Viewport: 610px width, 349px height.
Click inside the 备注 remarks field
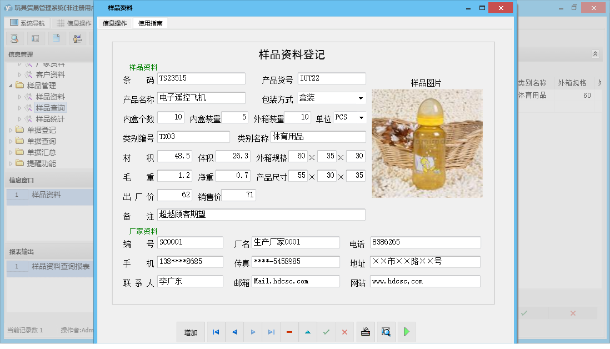click(261, 214)
